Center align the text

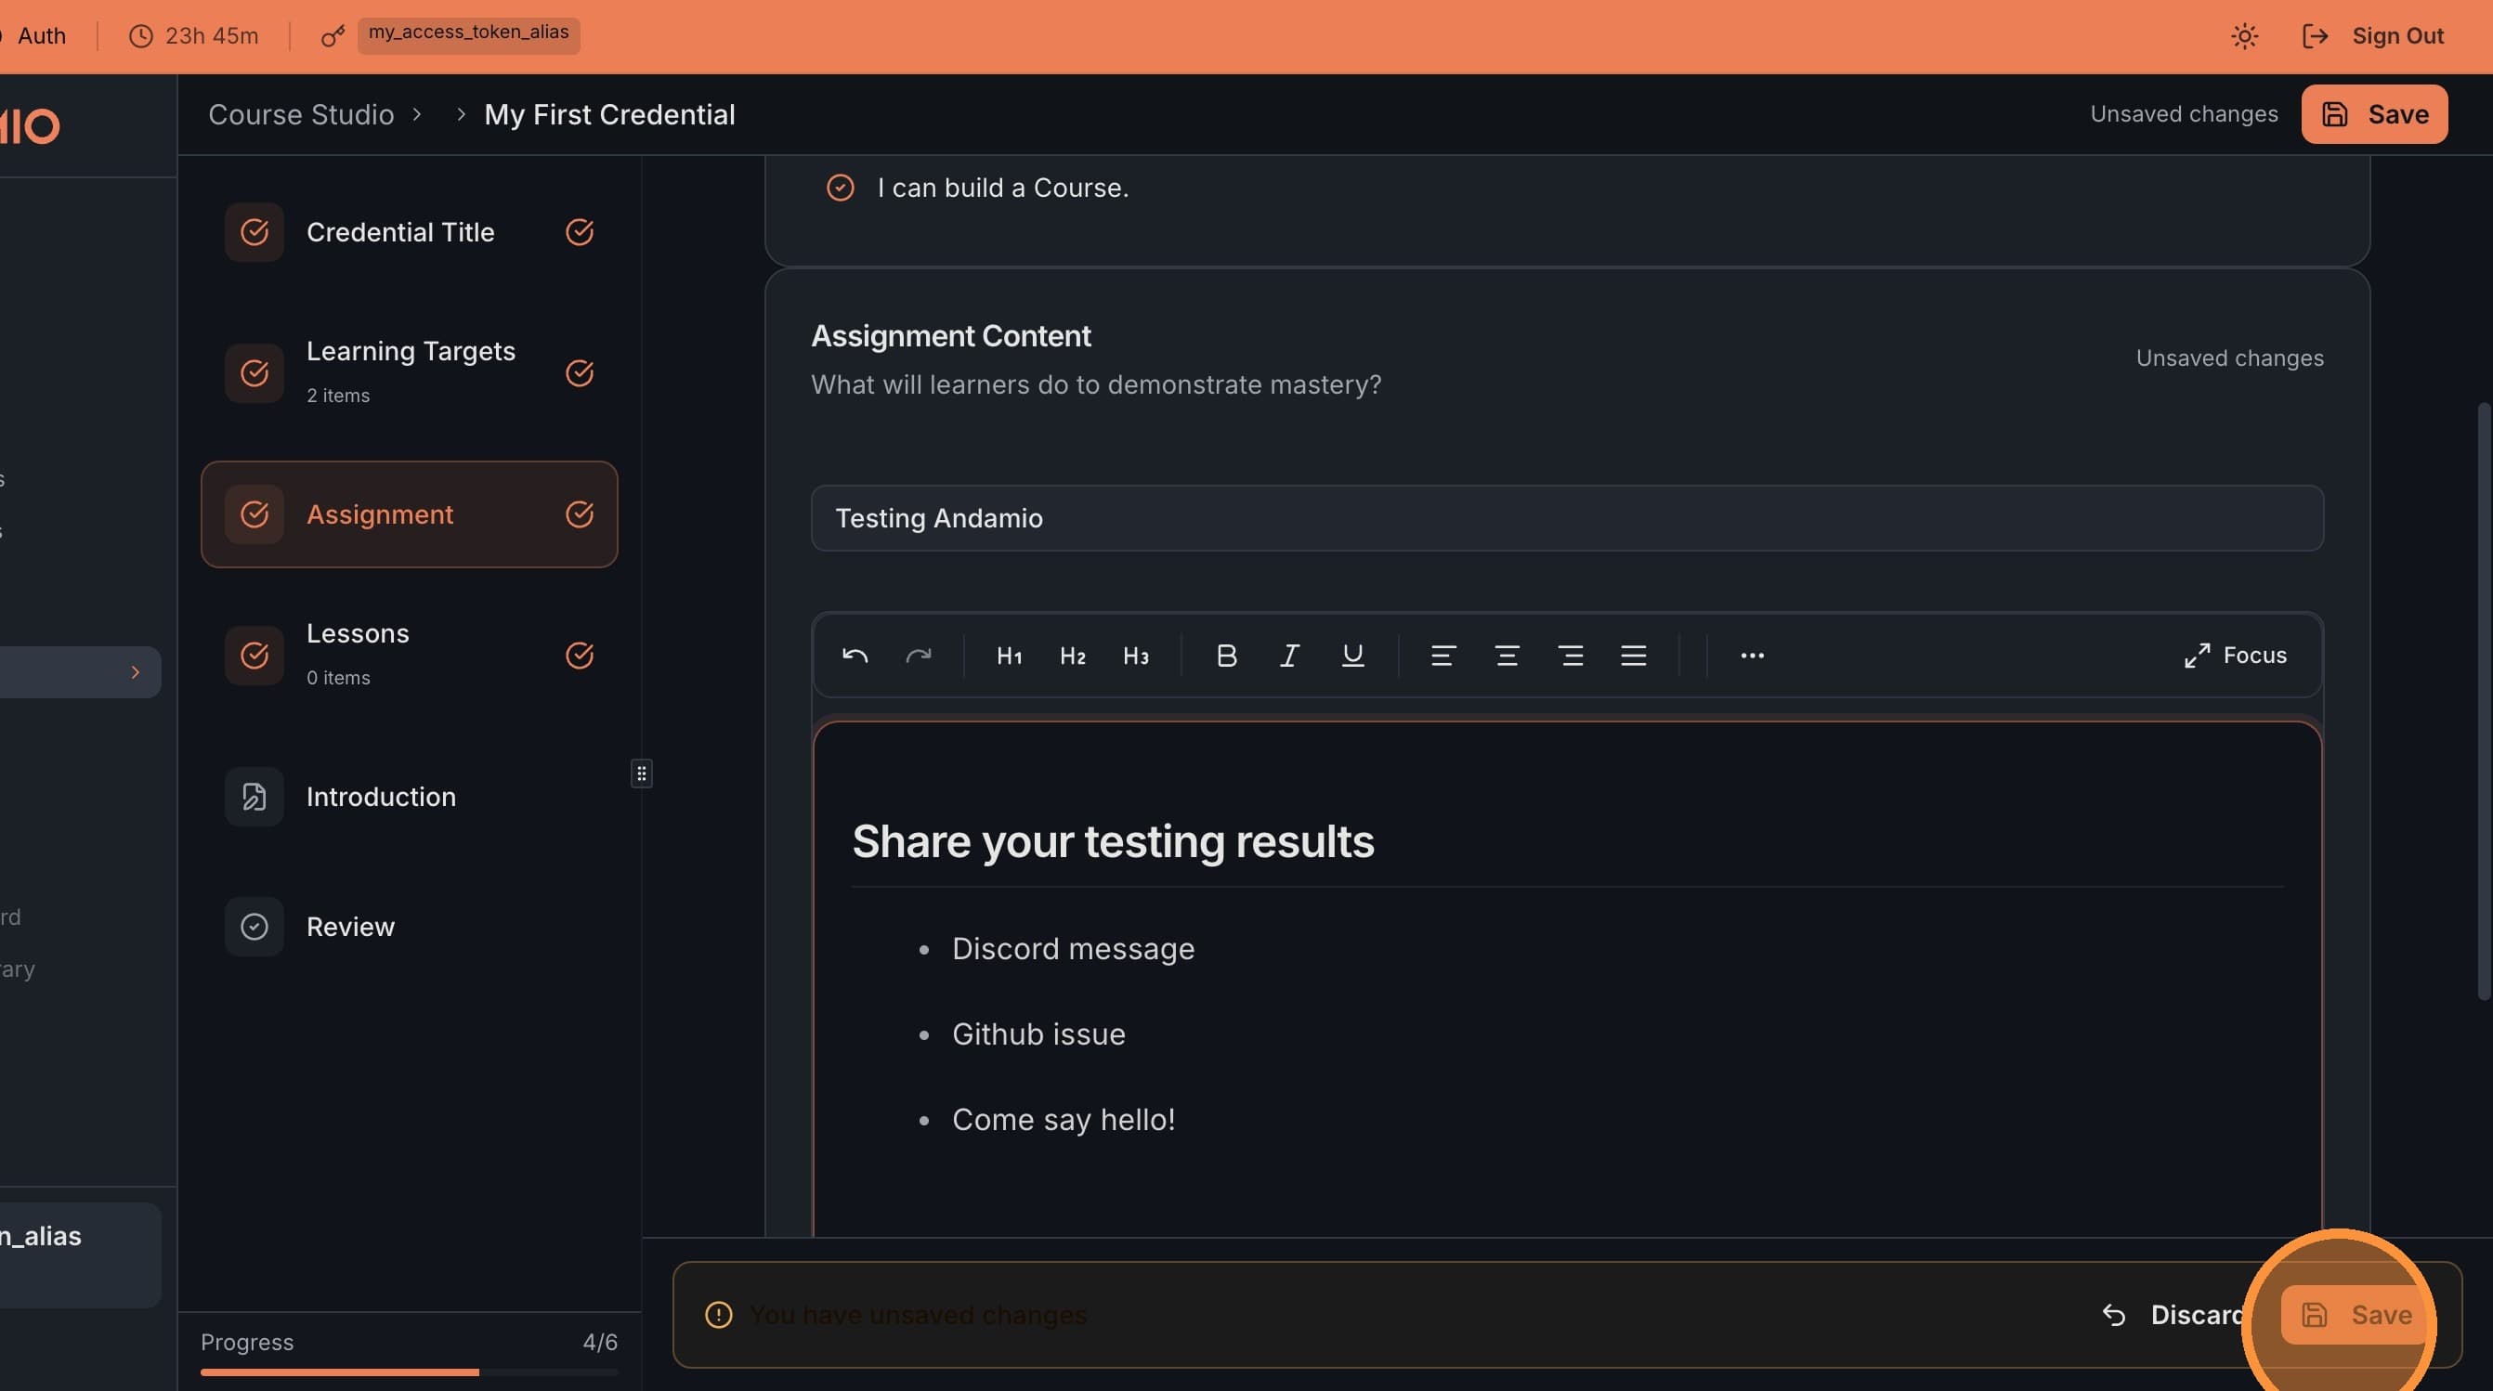tap(1507, 656)
